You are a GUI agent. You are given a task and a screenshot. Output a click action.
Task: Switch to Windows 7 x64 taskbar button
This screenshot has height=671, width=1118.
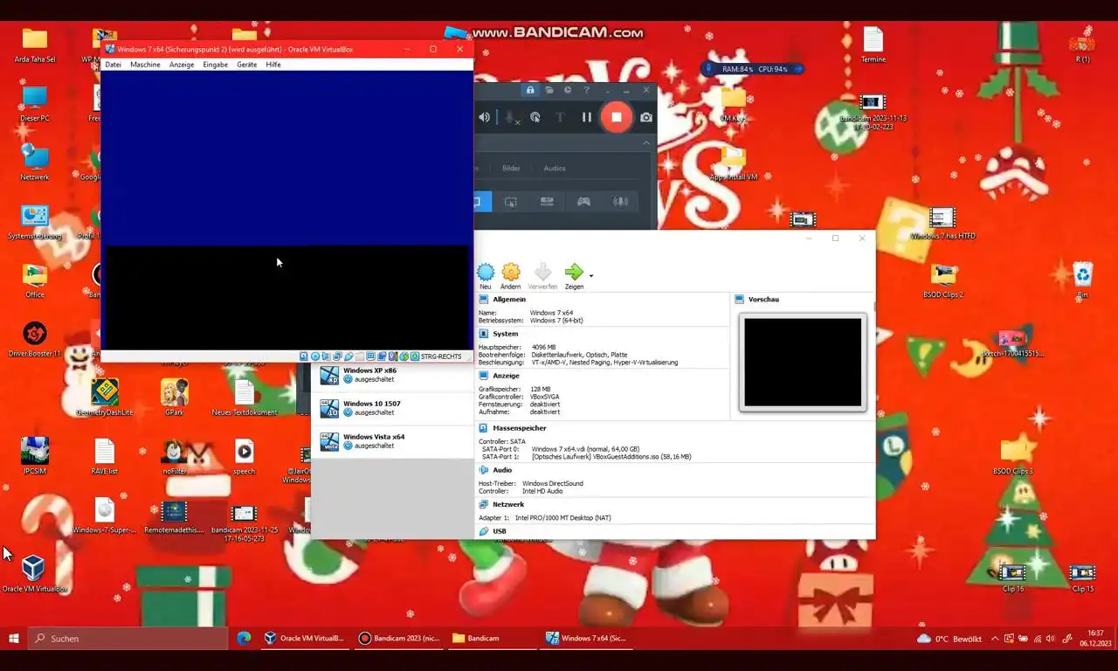(588, 639)
